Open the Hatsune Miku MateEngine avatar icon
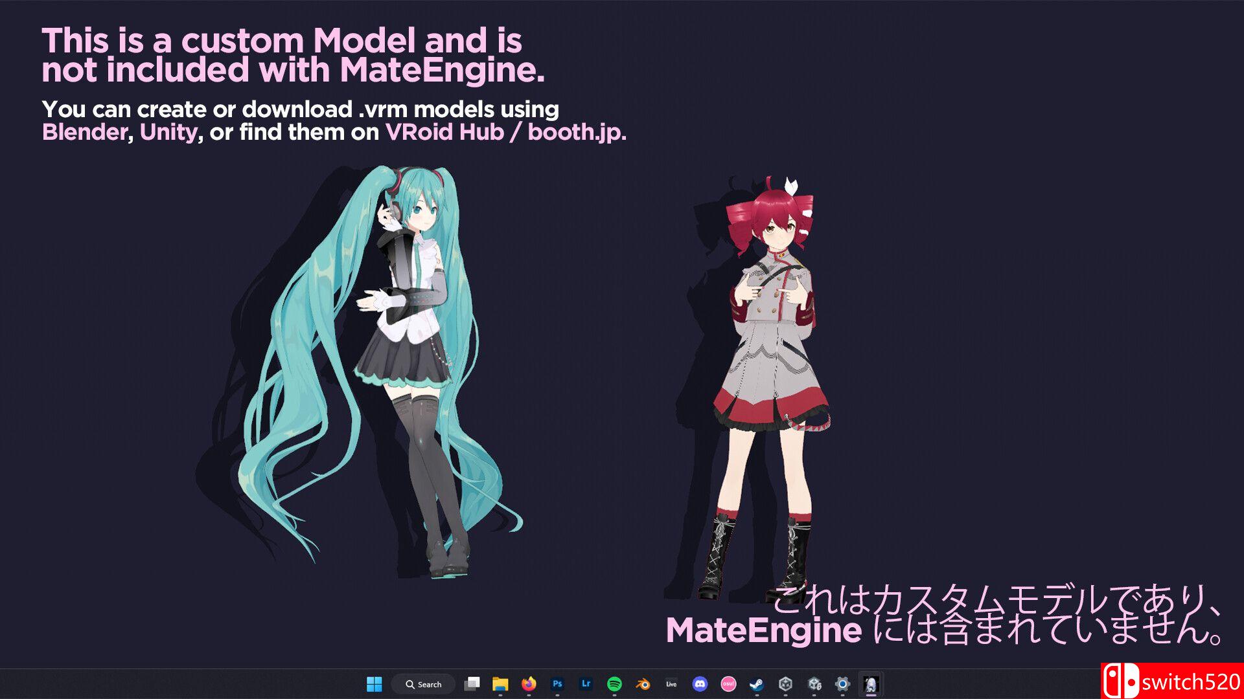The height and width of the screenshot is (699, 1244). 871,684
